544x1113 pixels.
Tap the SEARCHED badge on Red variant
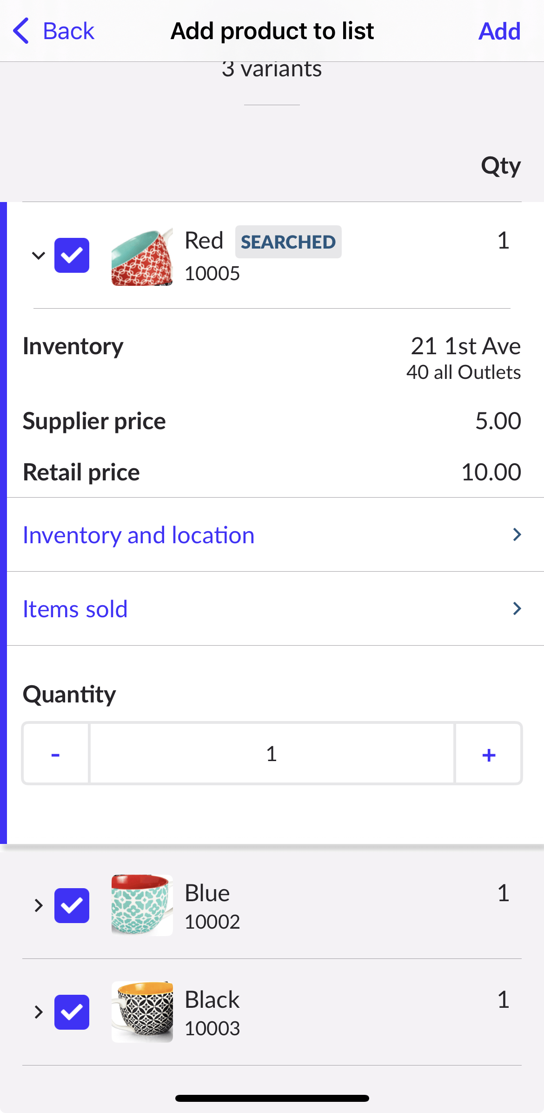(288, 242)
